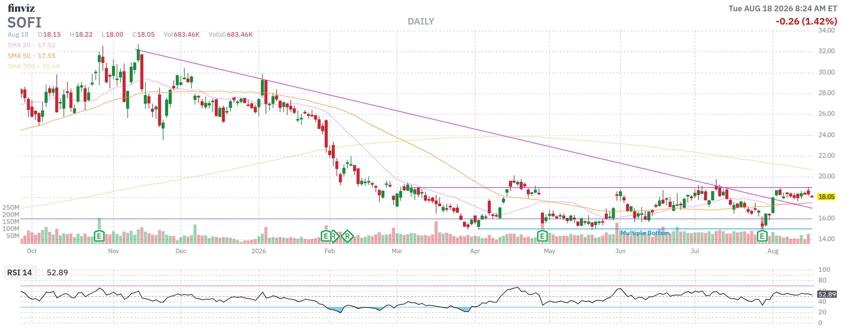Screen dimensions: 845x332
Task: Click the 150M volume axis label
Action: pyautogui.click(x=11, y=222)
